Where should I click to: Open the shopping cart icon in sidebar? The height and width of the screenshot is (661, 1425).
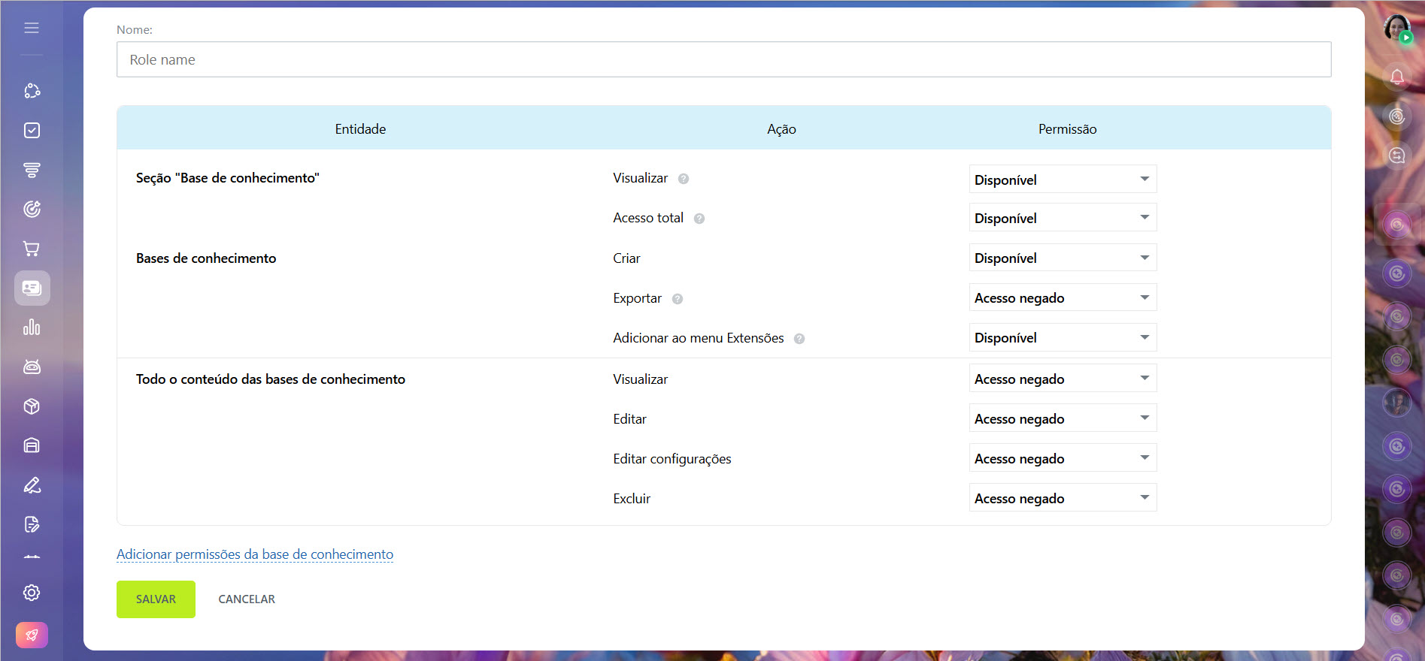pos(32,249)
